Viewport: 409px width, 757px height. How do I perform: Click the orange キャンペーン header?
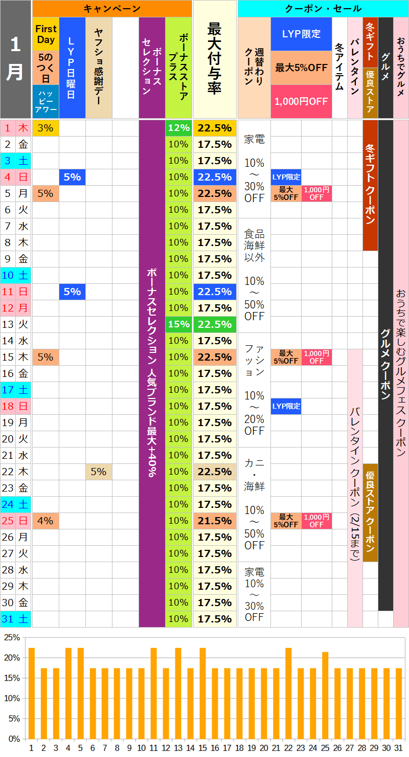[111, 9]
